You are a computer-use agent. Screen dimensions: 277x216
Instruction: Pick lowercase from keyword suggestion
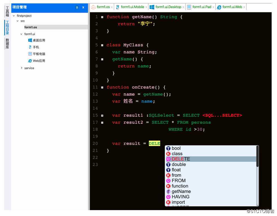coord(211,175)
